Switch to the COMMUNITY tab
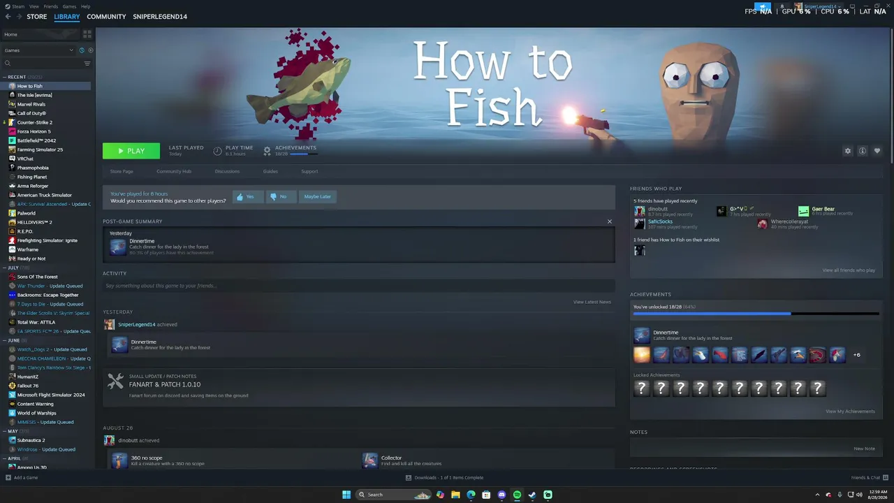 106,17
